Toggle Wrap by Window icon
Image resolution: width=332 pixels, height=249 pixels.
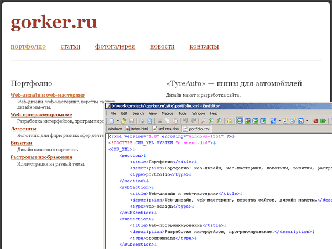pyautogui.click(x=255, y=120)
